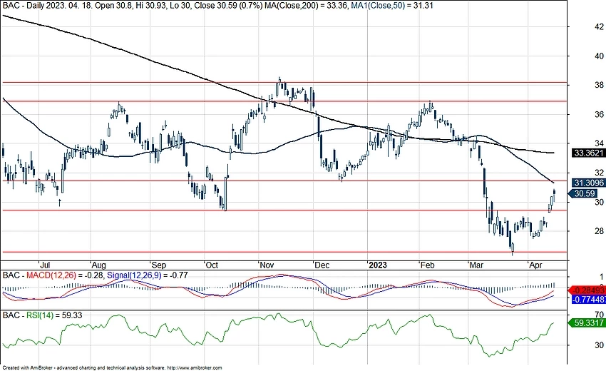Click the Apr month label on time axis
This screenshot has width=606, height=371.
point(535,265)
